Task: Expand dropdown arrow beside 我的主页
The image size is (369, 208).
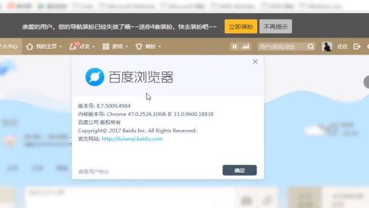Action: point(61,47)
